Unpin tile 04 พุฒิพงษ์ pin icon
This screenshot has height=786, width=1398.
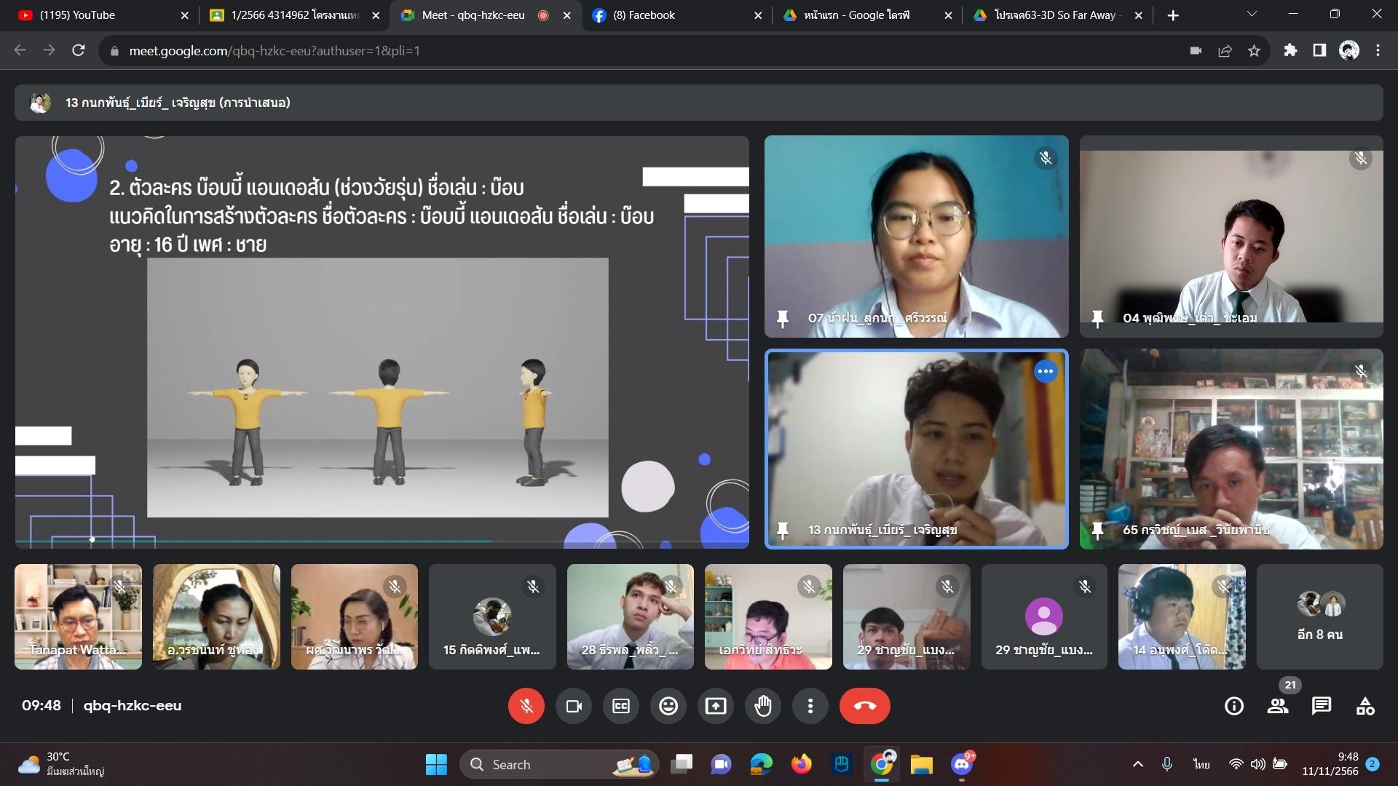[1097, 319]
